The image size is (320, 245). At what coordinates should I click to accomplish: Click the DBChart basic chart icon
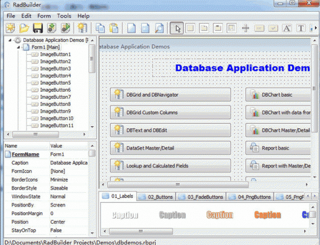[254, 94]
